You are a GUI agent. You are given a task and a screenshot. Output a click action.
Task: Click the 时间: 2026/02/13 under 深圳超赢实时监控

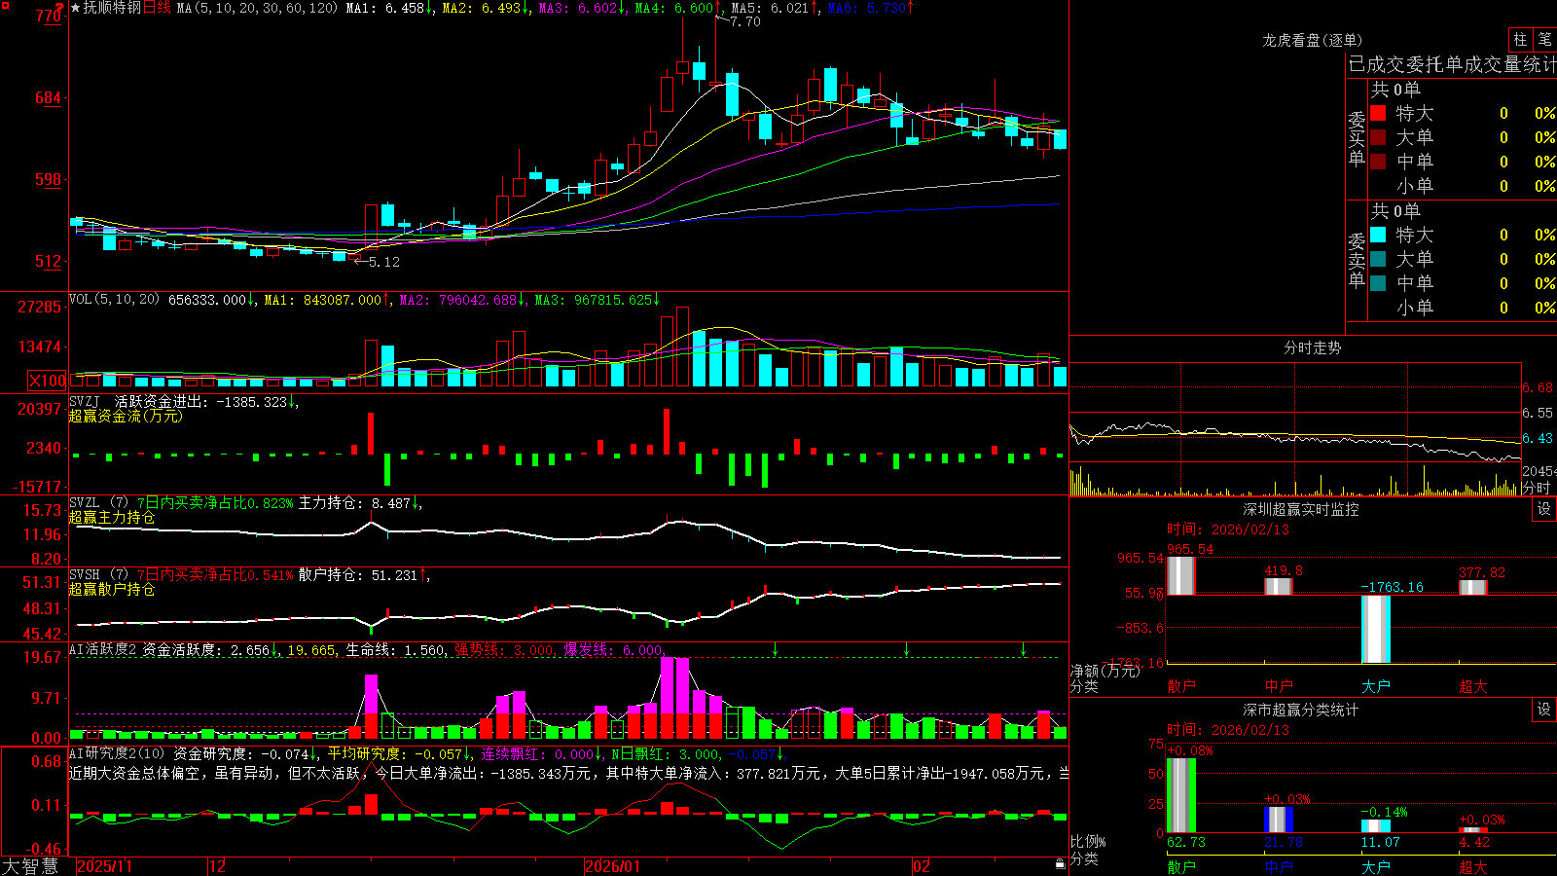(x=1228, y=529)
